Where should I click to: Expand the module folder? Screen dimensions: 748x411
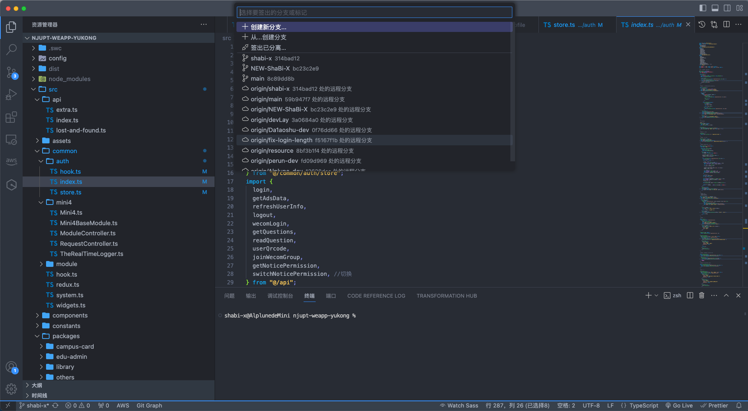(x=41, y=264)
